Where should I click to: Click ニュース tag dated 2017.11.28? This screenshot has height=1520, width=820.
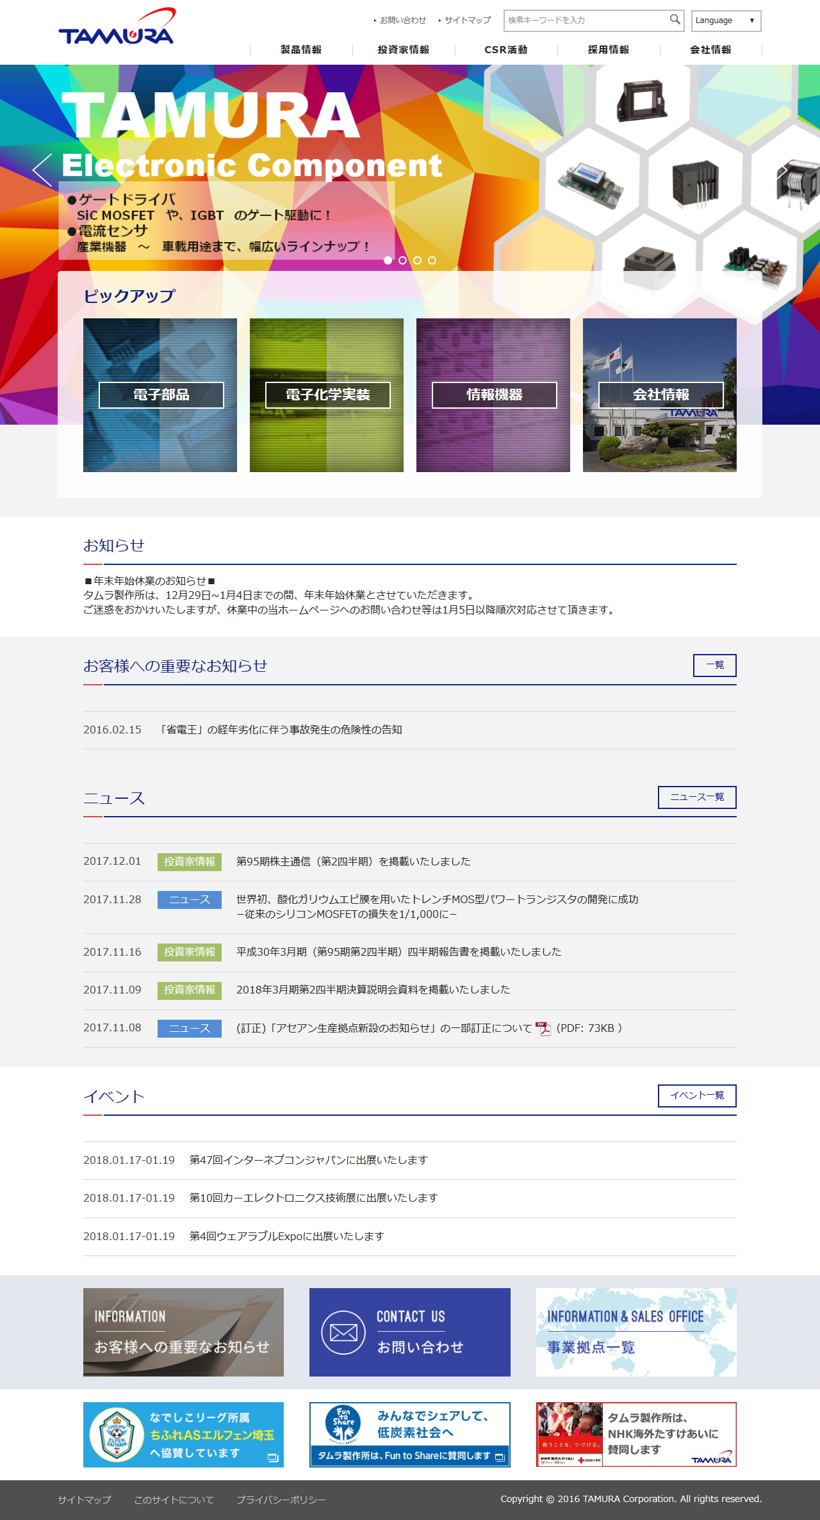pos(190,900)
